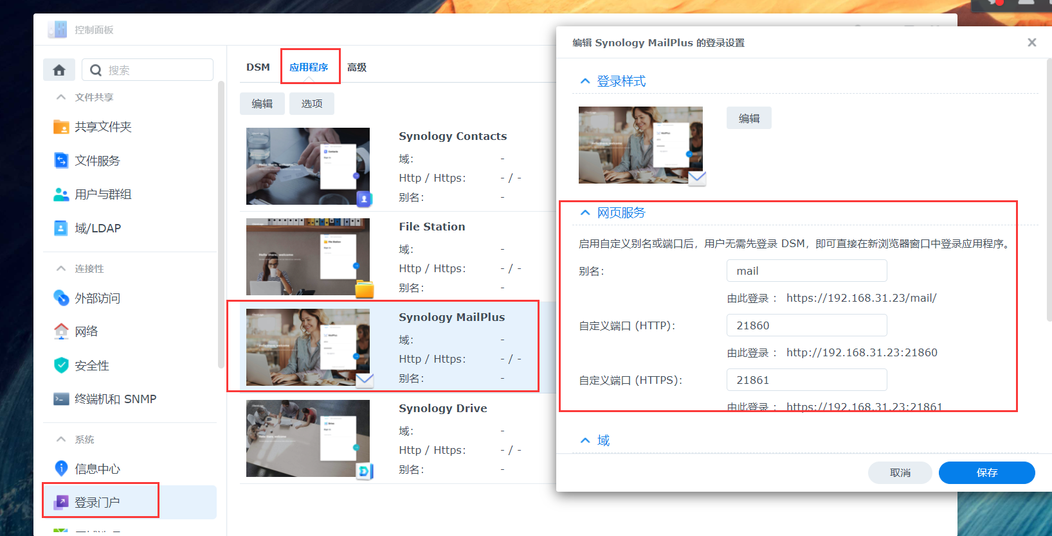The height and width of the screenshot is (536, 1052).
Task: Click the sidebar vertical scrollbar
Action: (221, 225)
